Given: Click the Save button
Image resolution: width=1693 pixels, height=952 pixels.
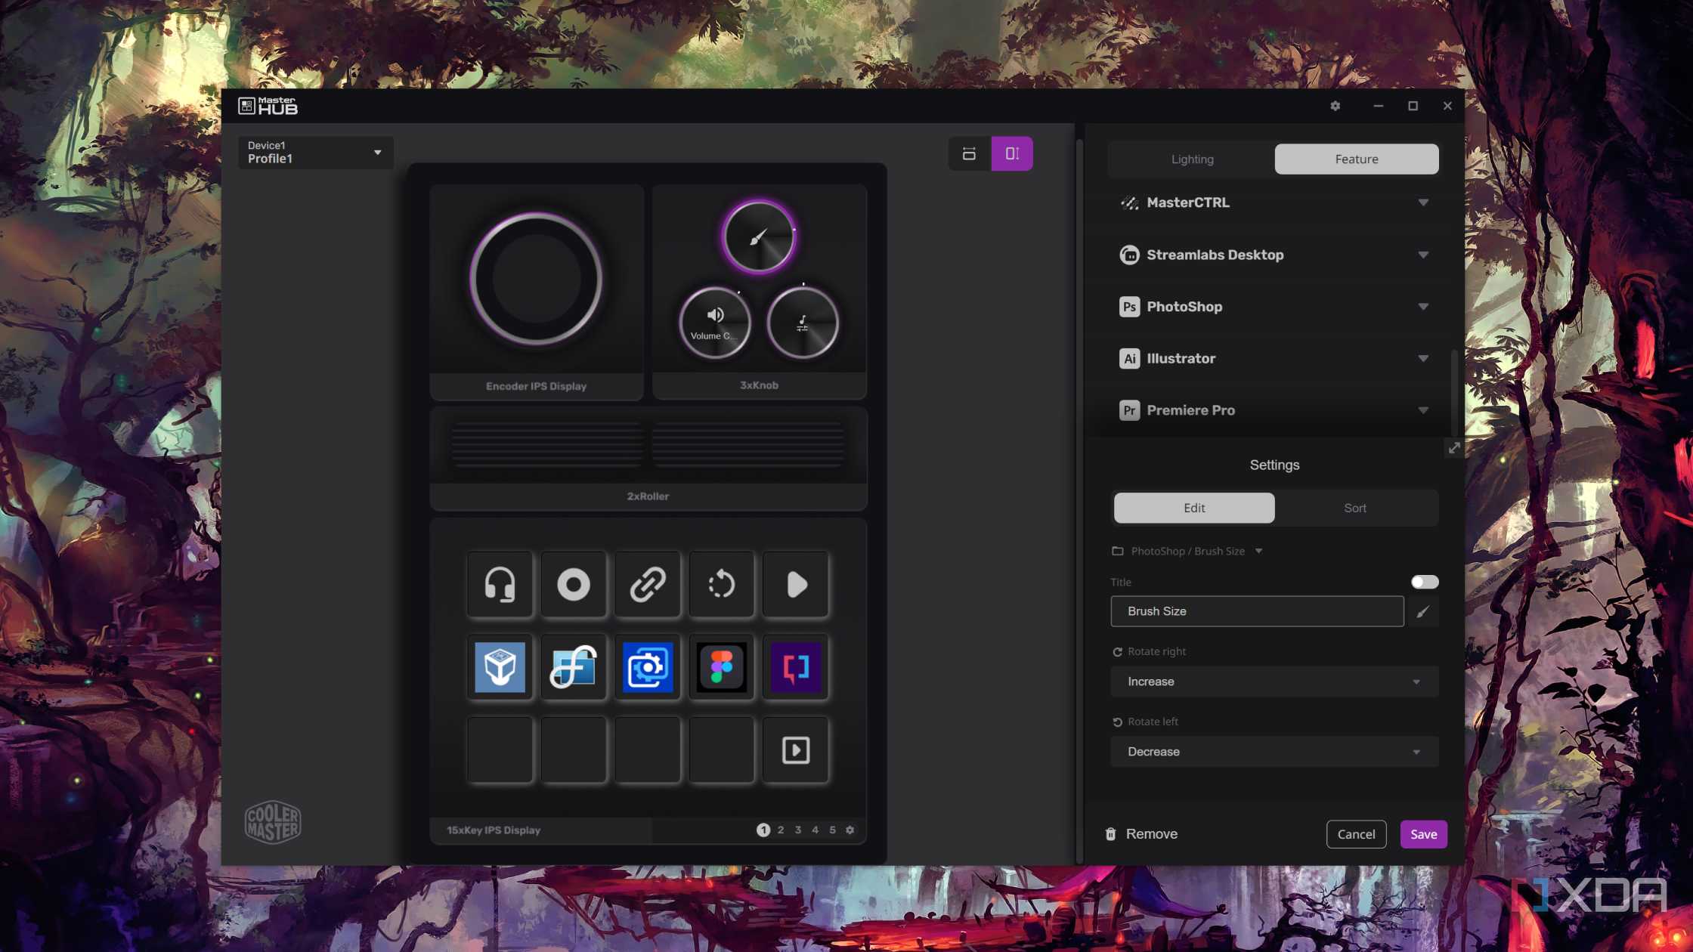Looking at the screenshot, I should [x=1423, y=834].
